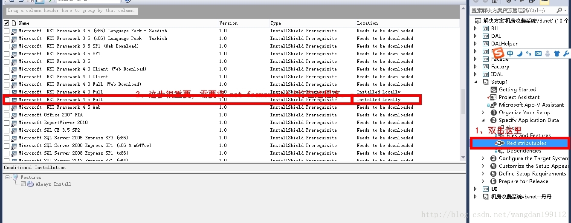Click the step 3 Configure the Target System icon

coord(494,158)
